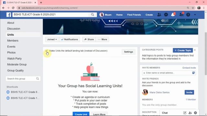Open the Messenger icon
207x116 pixels.
coord(166,15)
